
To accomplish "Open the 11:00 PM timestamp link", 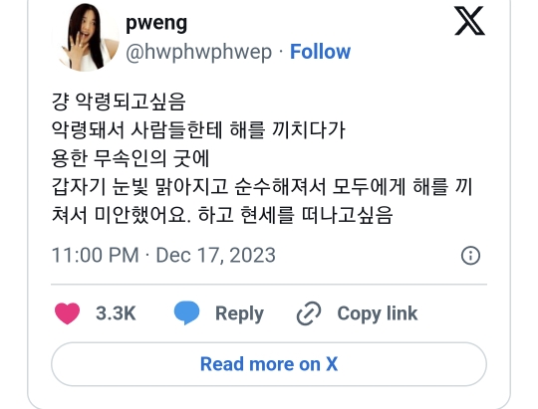I will point(95,256).
